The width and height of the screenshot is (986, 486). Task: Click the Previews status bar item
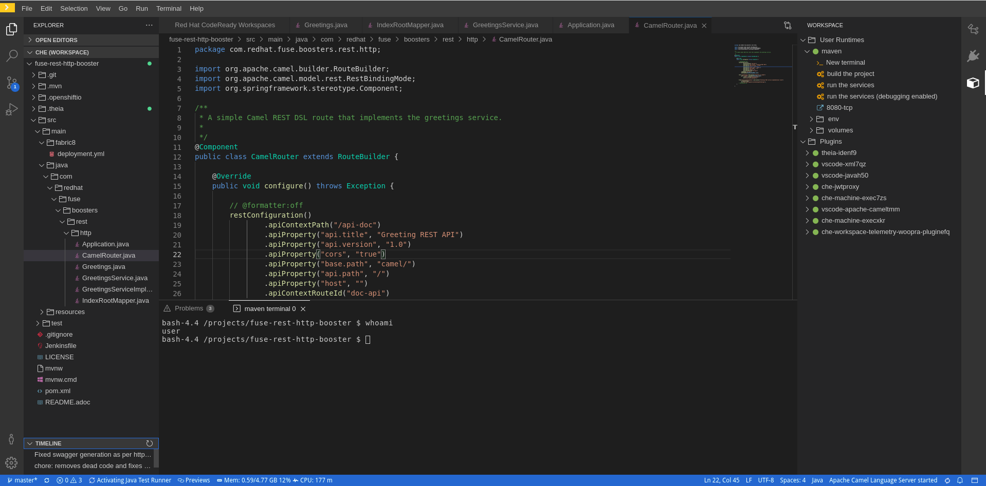pos(194,480)
